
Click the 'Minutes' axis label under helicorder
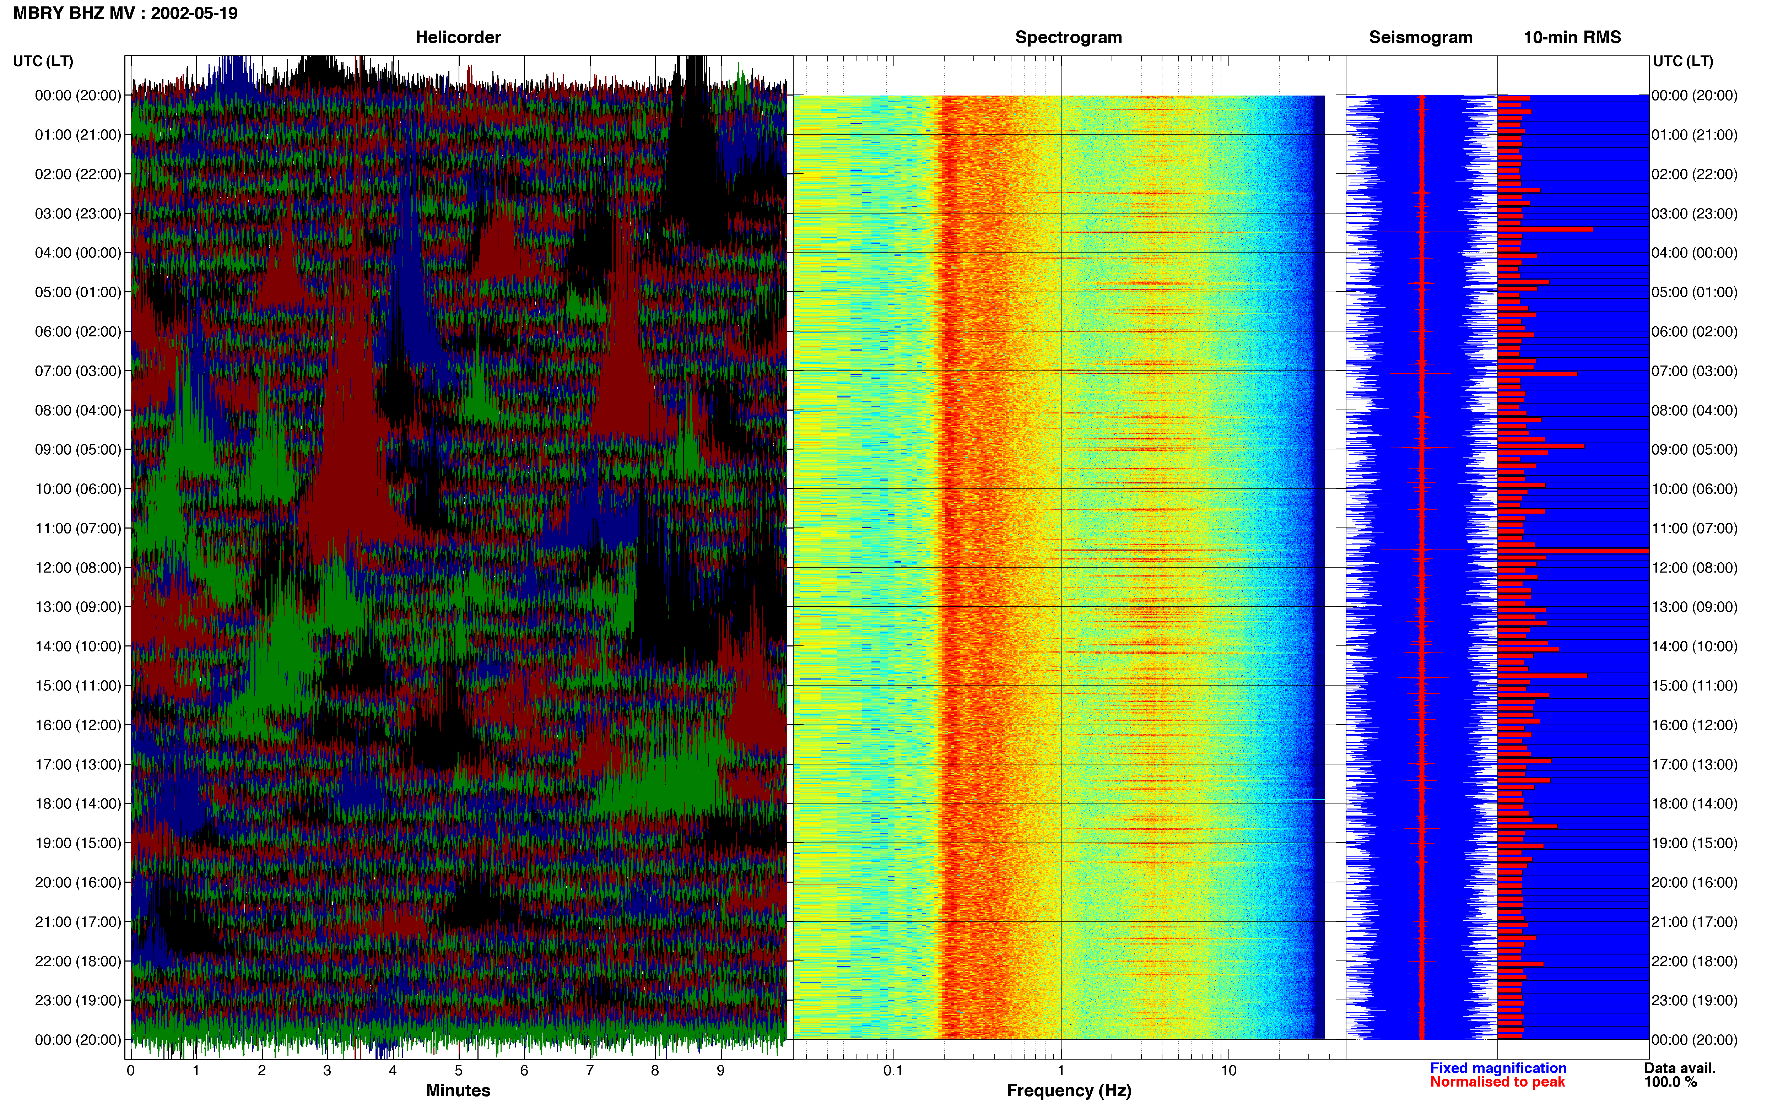tap(458, 1090)
